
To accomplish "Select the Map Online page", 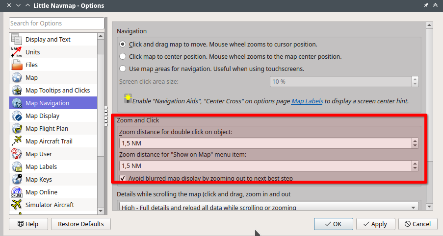I will coord(53,192).
